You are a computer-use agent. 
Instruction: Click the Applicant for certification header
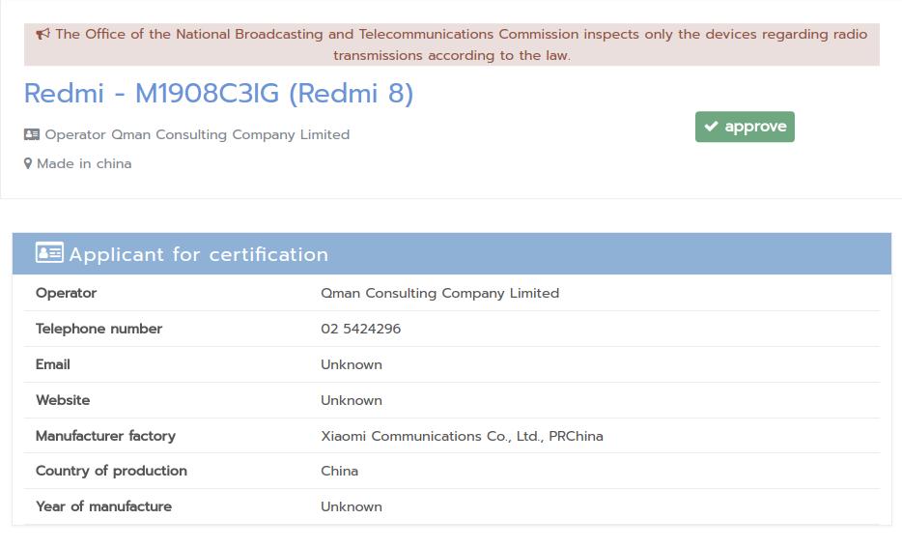pyautogui.click(x=198, y=254)
